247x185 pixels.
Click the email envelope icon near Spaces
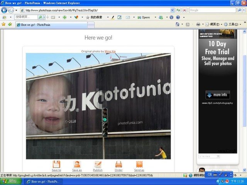click(128, 17)
